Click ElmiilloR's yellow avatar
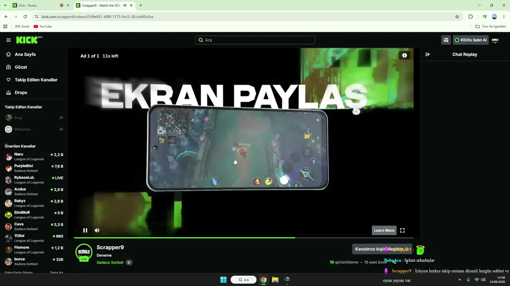This screenshot has width=510, height=286. pyautogui.click(x=8, y=215)
